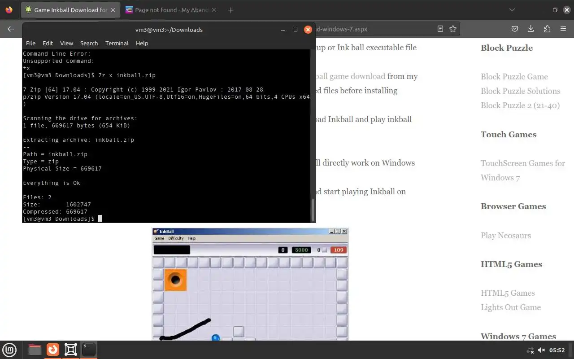Click 'Physical Size = 669617' terminal line
The width and height of the screenshot is (574, 359).
62,168
